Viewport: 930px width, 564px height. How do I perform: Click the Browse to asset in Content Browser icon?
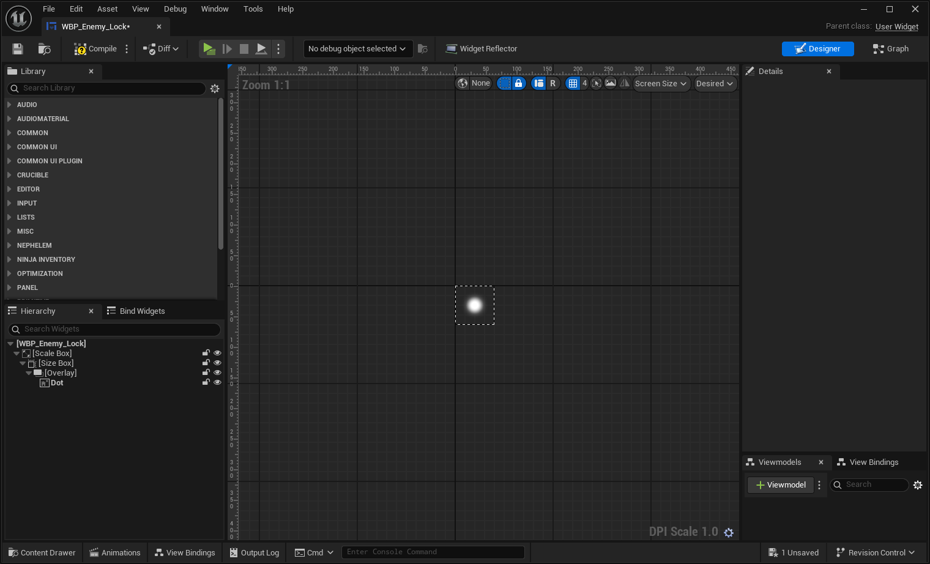[44, 49]
